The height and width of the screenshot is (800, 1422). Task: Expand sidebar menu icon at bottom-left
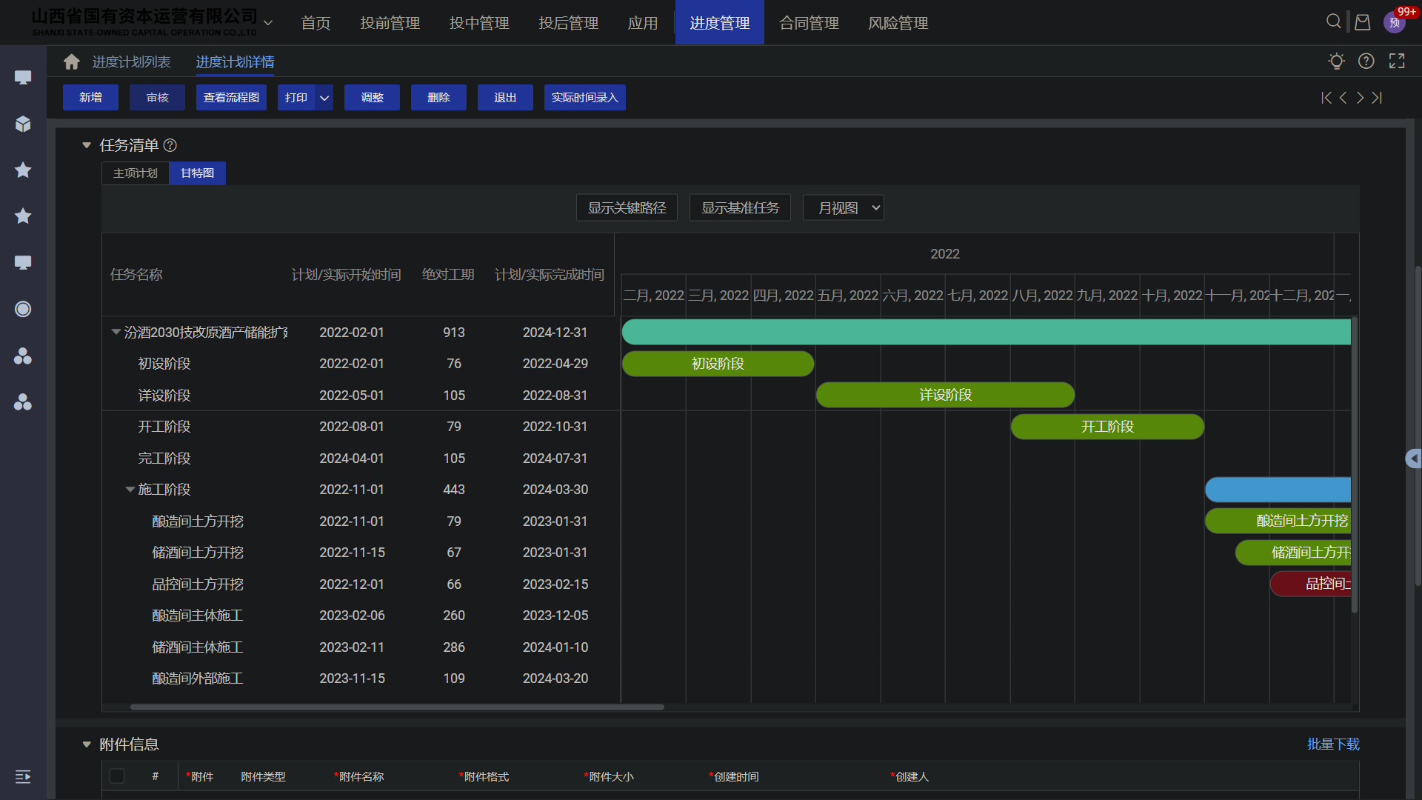pyautogui.click(x=23, y=776)
